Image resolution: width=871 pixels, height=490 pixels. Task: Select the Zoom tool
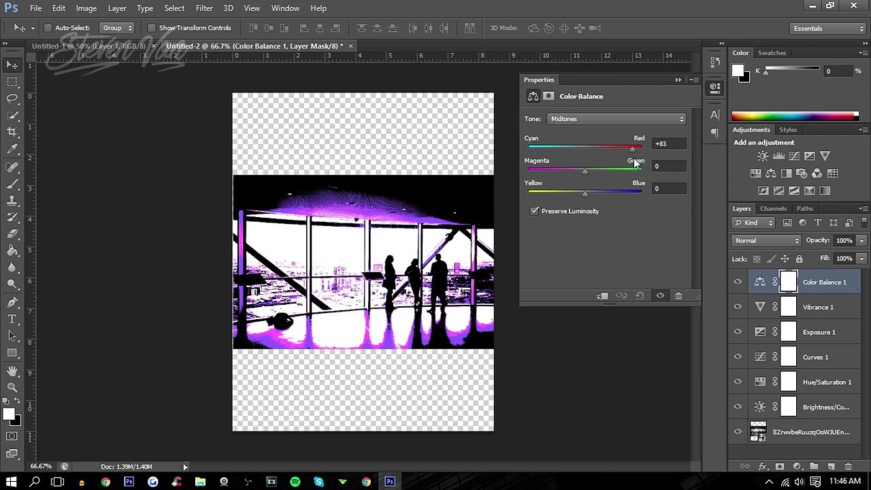tap(12, 387)
